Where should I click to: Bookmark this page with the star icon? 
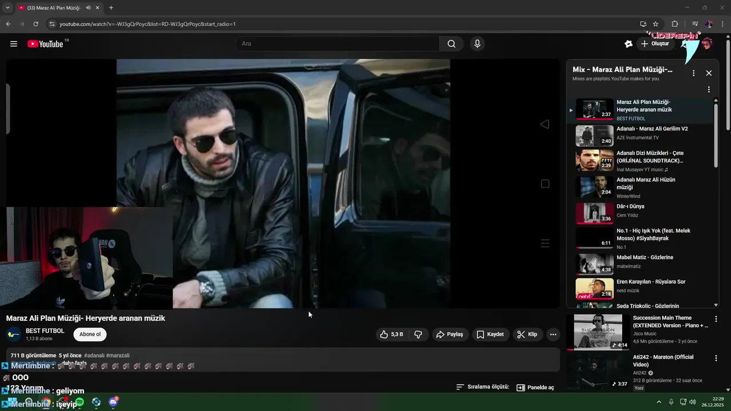[x=656, y=24]
